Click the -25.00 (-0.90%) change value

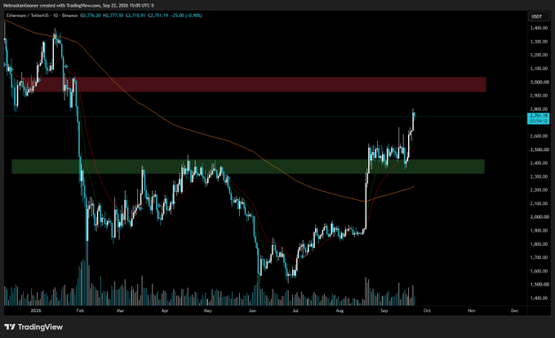[x=186, y=16]
